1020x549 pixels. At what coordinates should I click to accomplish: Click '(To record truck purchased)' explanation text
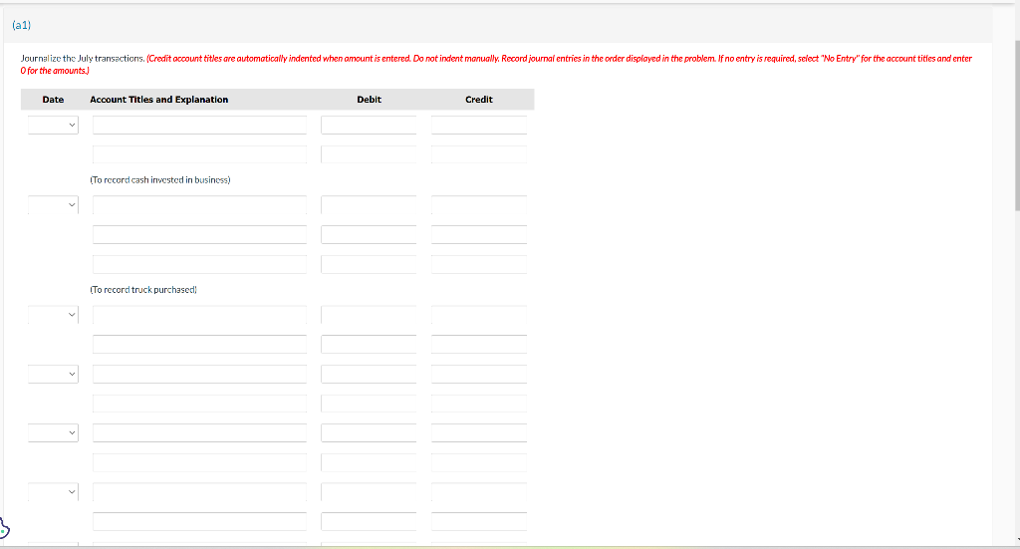(x=143, y=290)
